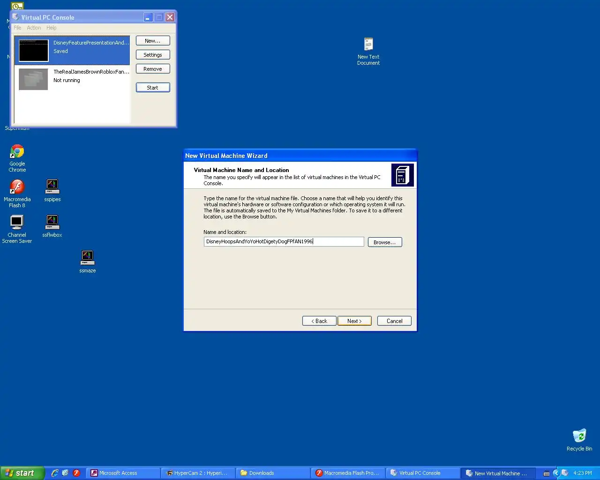This screenshot has width=600, height=480.
Task: Click the Name and location text field
Action: (x=284, y=241)
